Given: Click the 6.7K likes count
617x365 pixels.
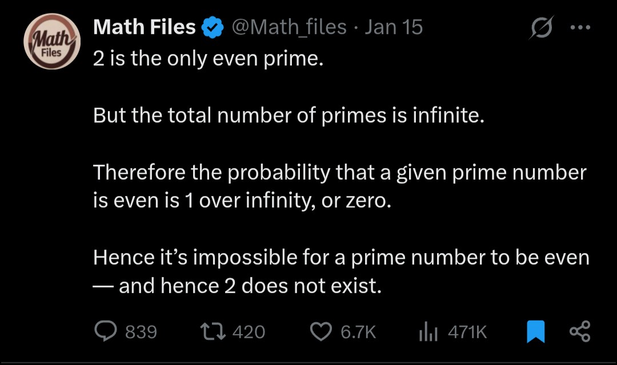Looking at the screenshot, I should pyautogui.click(x=358, y=332).
